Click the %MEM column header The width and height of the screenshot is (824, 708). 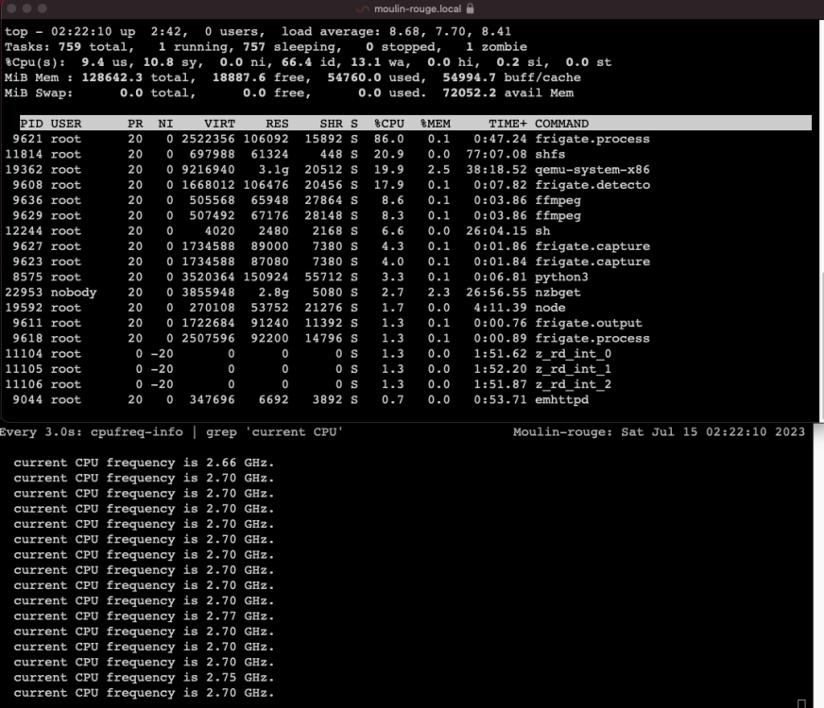point(435,124)
